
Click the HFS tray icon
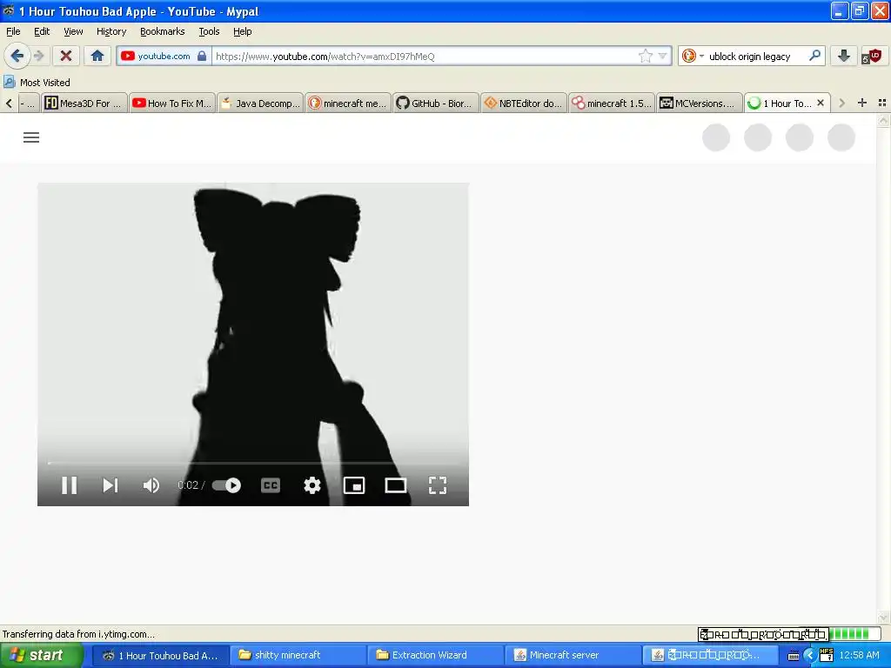point(827,655)
